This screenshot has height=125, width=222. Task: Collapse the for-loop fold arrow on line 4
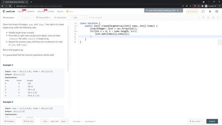[77, 31]
